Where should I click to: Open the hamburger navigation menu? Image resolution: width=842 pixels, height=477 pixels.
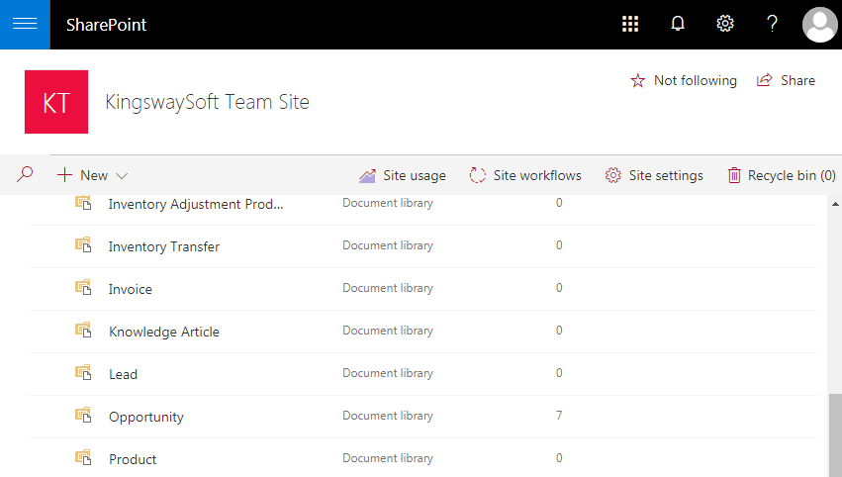click(x=25, y=24)
